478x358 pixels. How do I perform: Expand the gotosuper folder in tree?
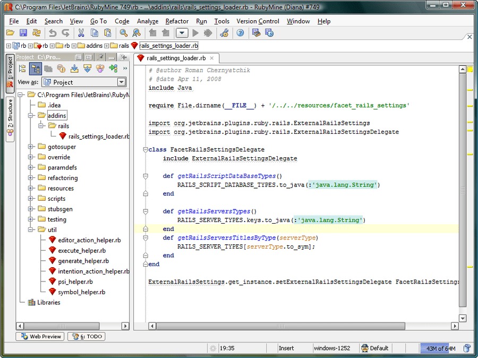[31, 147]
